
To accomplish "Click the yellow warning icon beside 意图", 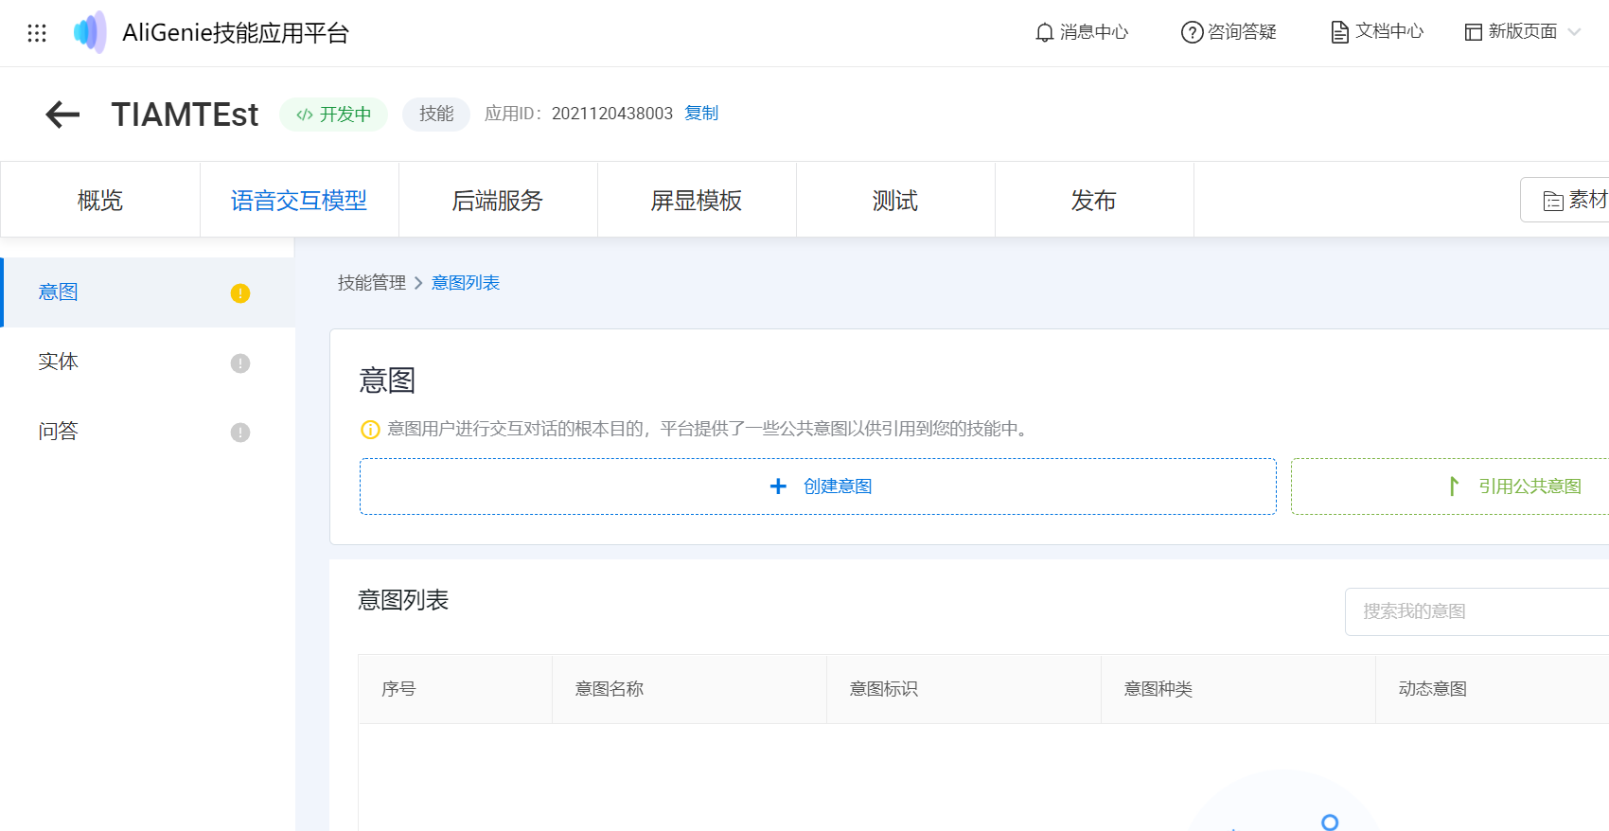I will 240,293.
